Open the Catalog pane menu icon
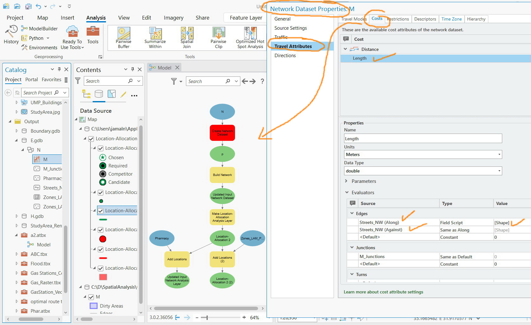 (x=66, y=80)
